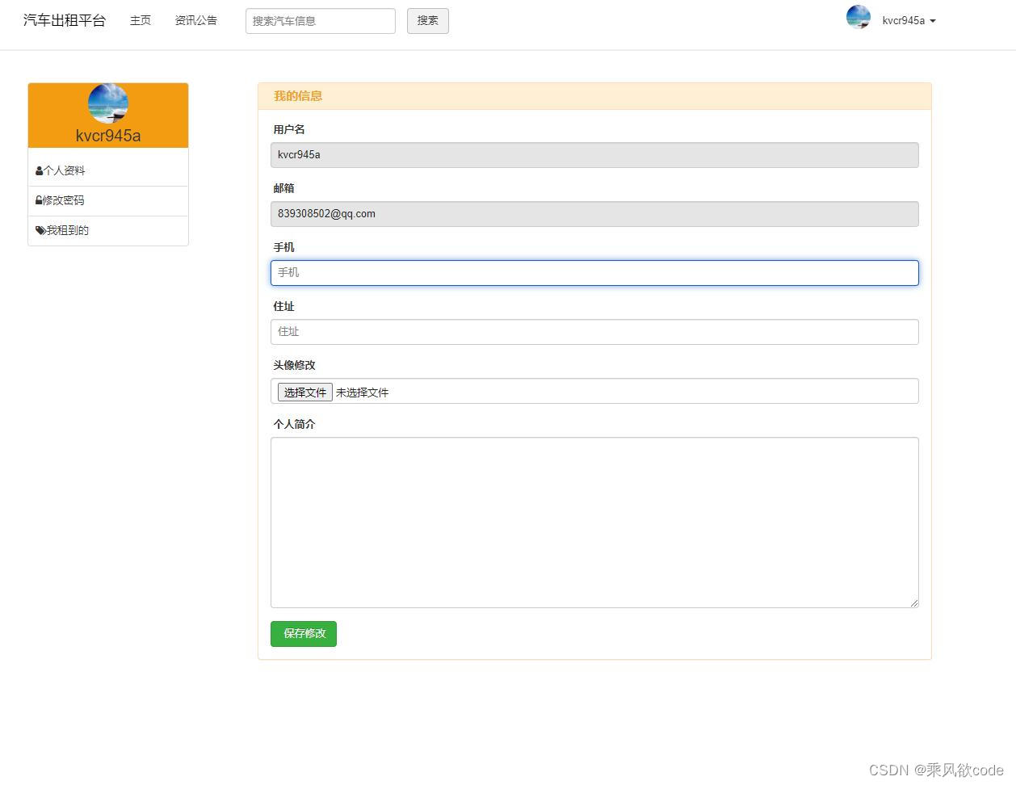
Task: Click the 手机 label
Action: [284, 247]
